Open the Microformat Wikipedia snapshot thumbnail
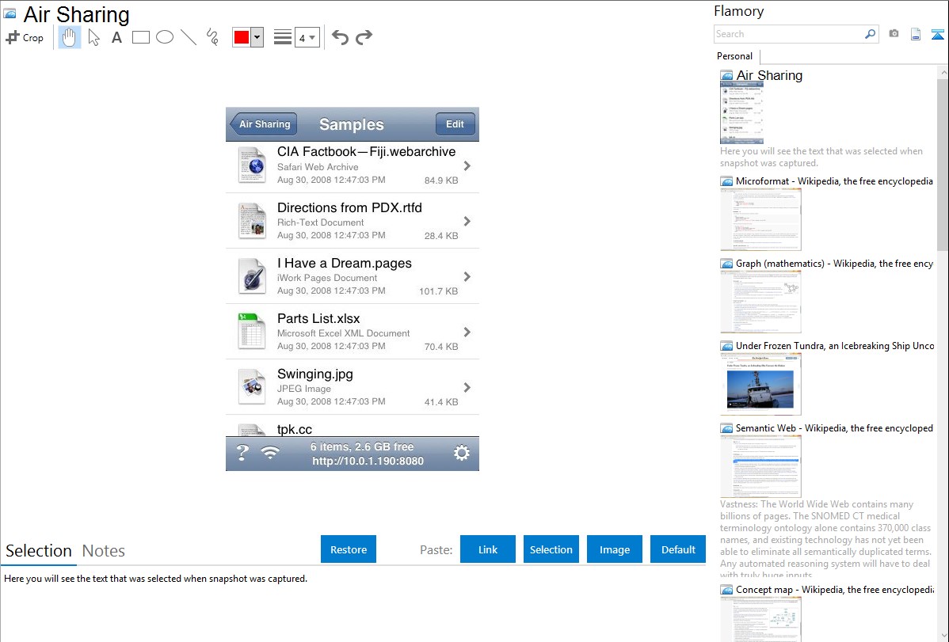The width and height of the screenshot is (949, 642). tap(760, 219)
